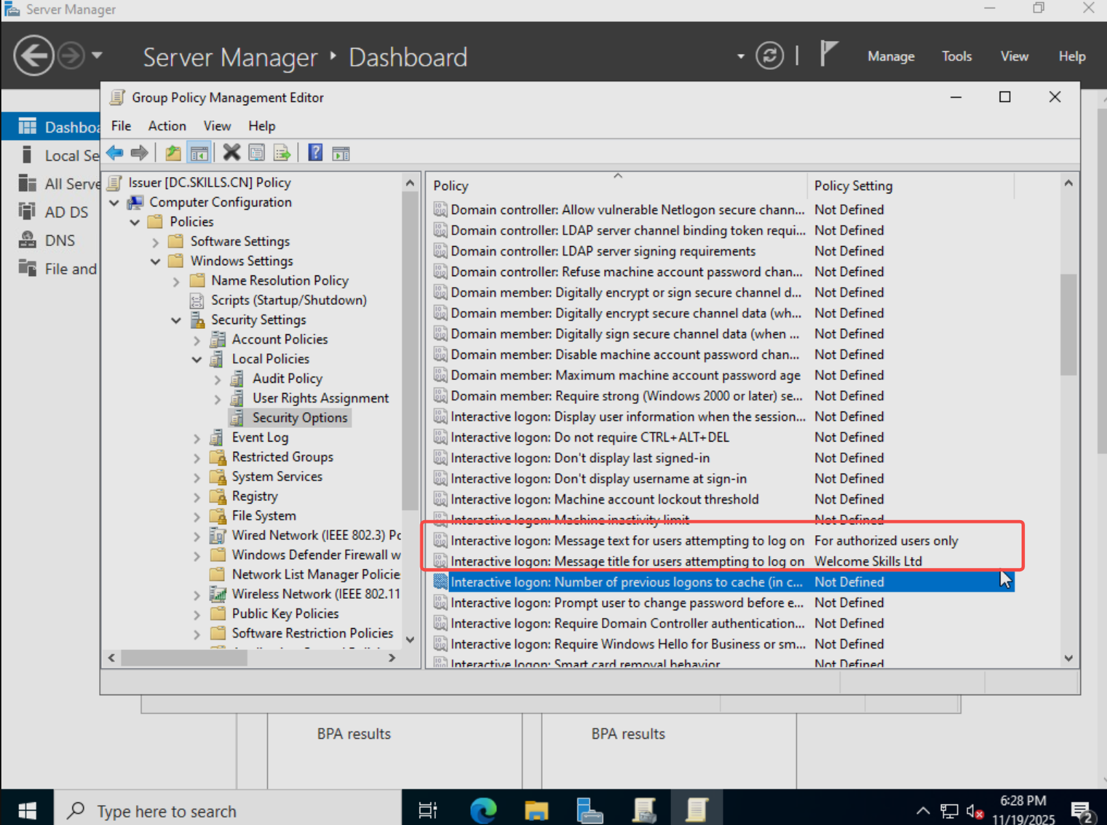Select the Event Log tree item

point(260,437)
